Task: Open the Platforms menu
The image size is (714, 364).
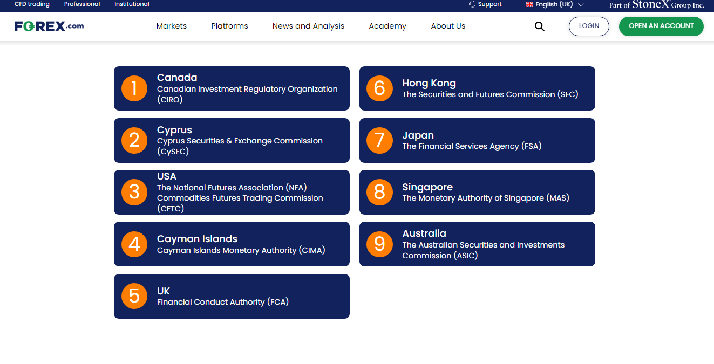Action: tap(230, 26)
